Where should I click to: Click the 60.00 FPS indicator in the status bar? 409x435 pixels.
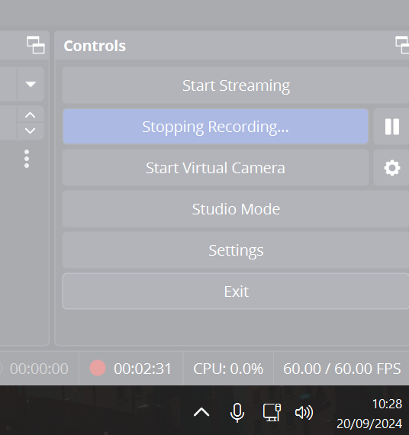pos(342,369)
